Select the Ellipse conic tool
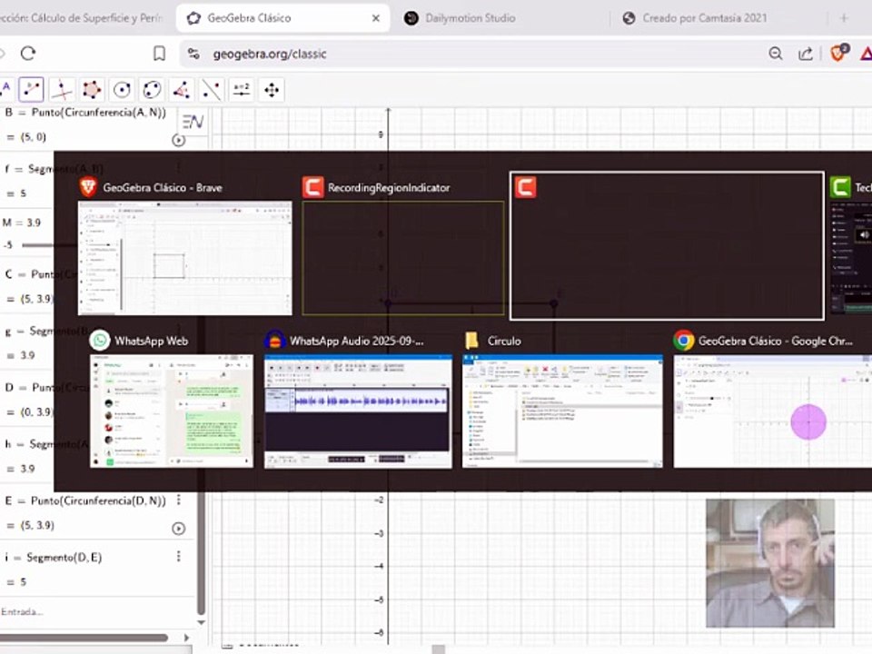Viewport: 872px width, 654px height. tap(152, 90)
